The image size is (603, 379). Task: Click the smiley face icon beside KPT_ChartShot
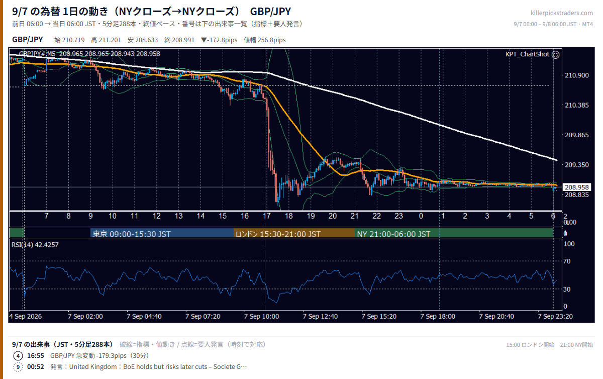(555, 54)
